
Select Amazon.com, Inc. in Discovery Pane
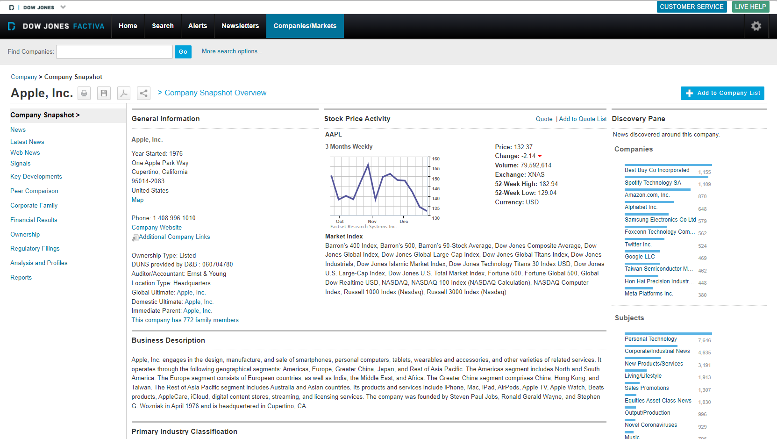(647, 195)
